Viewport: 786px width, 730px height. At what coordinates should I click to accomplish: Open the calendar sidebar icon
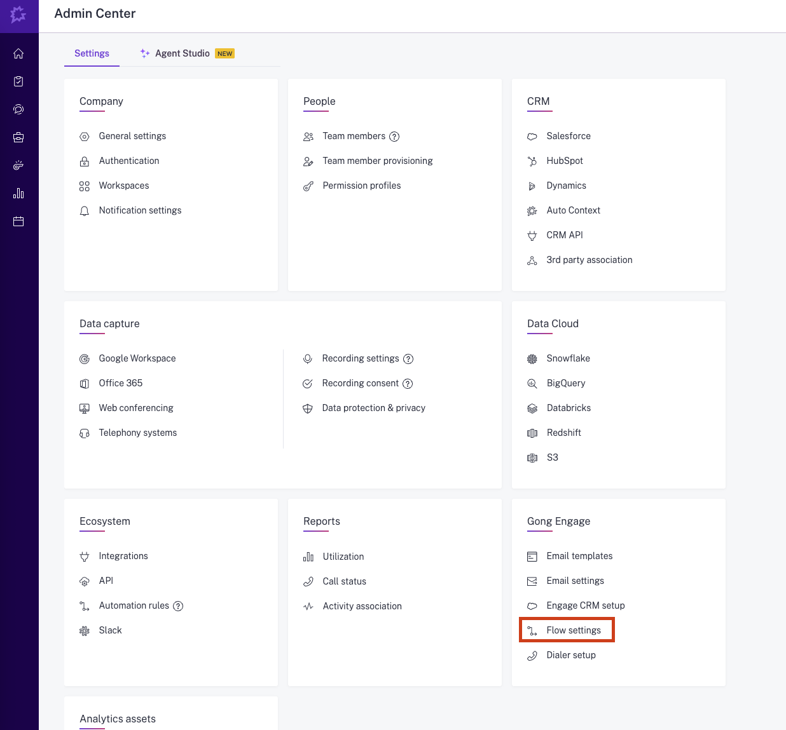point(18,222)
